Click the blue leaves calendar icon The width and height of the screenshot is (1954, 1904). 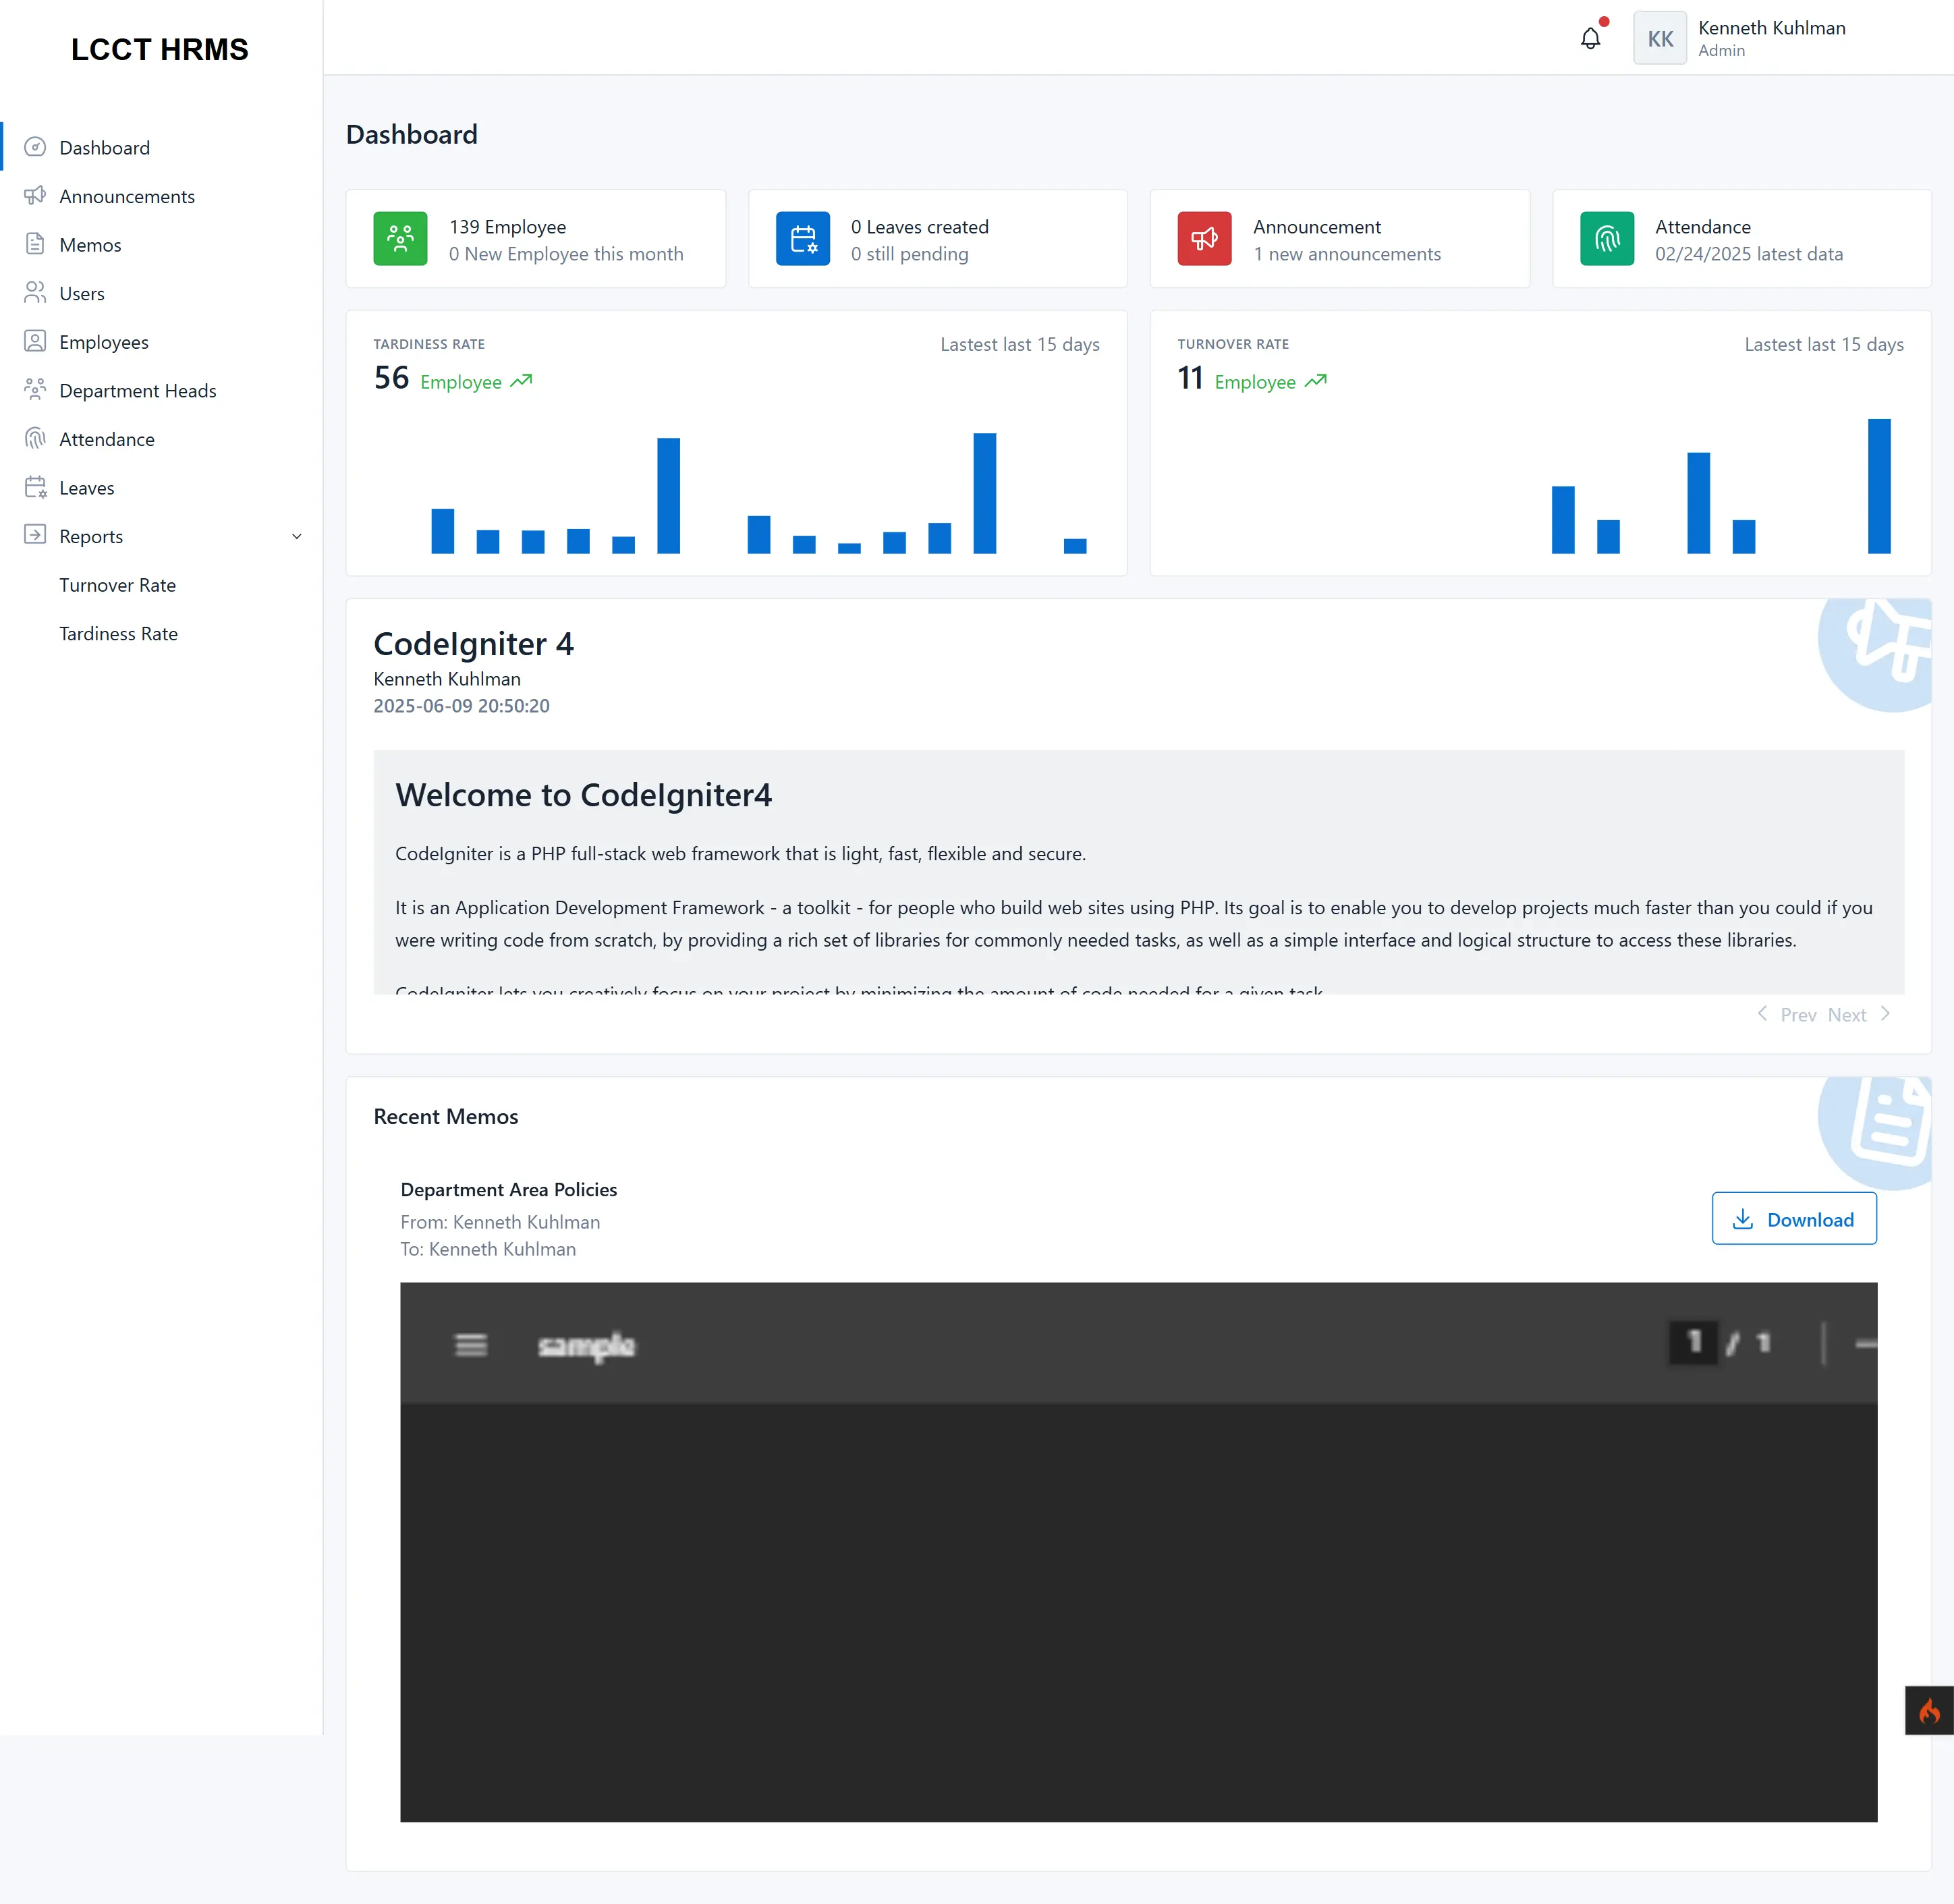(x=803, y=238)
